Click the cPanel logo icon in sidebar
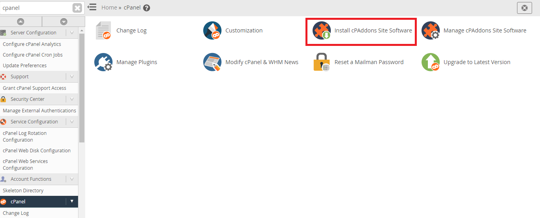Screen dimensions: 540x218 (3, 202)
